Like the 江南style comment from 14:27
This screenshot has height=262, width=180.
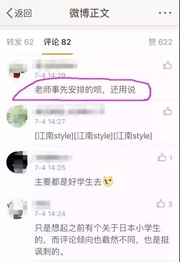pyautogui.click(x=167, y=111)
